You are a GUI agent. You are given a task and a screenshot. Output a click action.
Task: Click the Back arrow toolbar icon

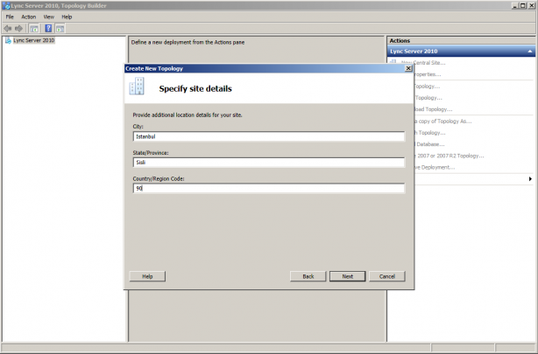(x=8, y=29)
